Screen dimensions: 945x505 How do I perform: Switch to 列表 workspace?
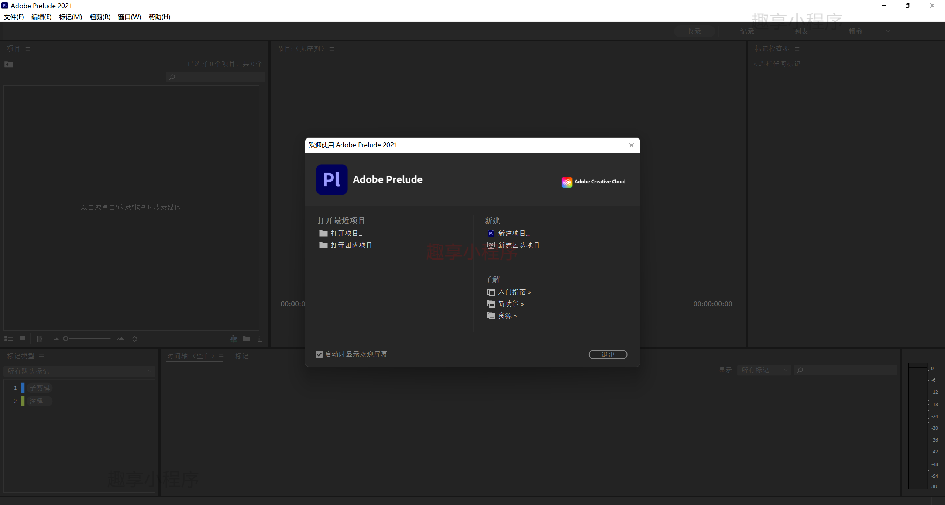pyautogui.click(x=801, y=31)
